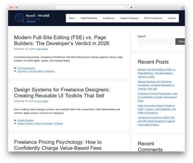Click the Recent Comments heading
The image size is (193, 163).
150,146
